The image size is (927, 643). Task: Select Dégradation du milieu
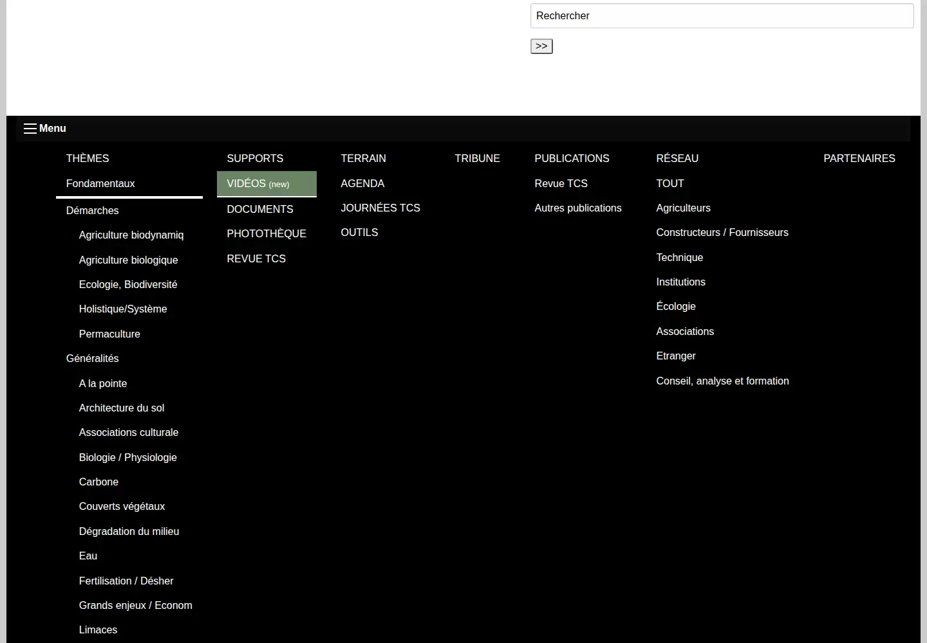point(129,531)
